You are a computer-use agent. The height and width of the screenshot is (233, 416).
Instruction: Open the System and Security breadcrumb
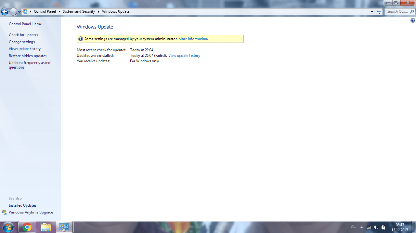click(79, 11)
